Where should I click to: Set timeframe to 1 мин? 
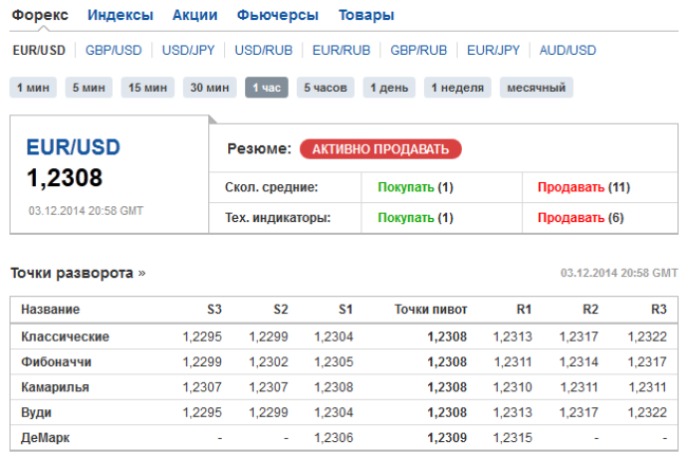click(33, 88)
